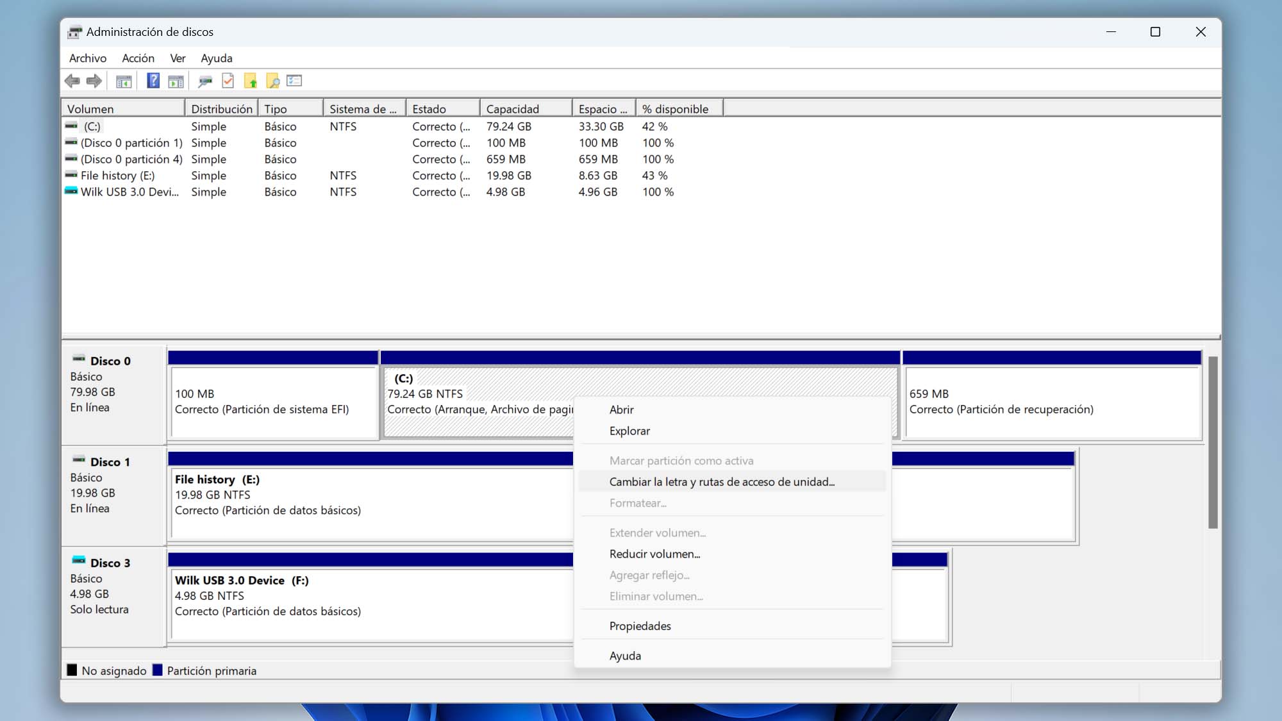Screen dimensions: 1282x721
Task: Open the Ver menu
Action: [178, 58]
